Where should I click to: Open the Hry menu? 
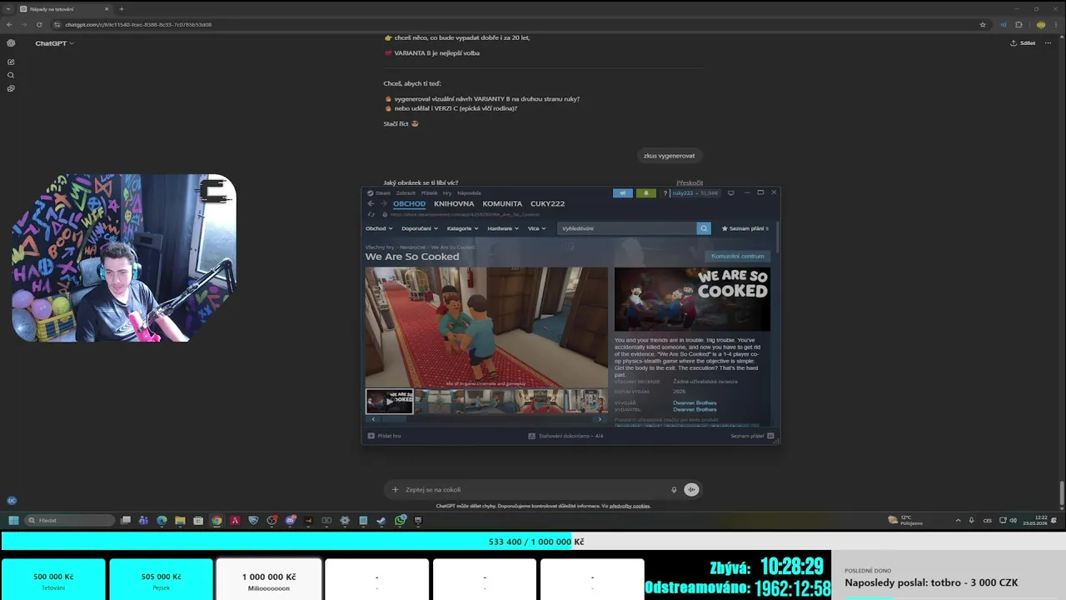[x=447, y=192]
